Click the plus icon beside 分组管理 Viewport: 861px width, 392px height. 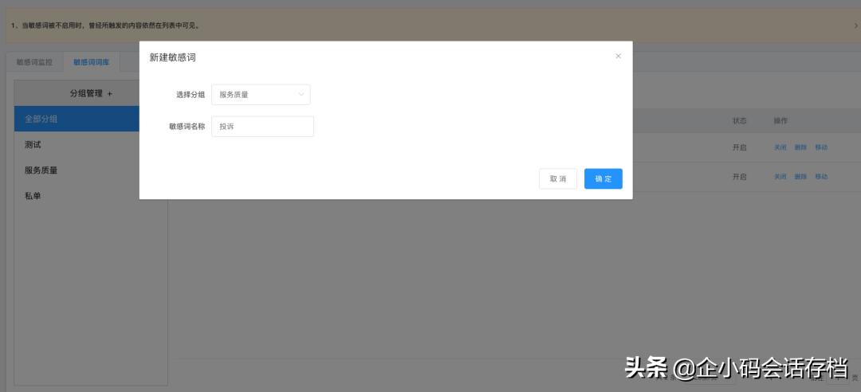pyautogui.click(x=110, y=94)
